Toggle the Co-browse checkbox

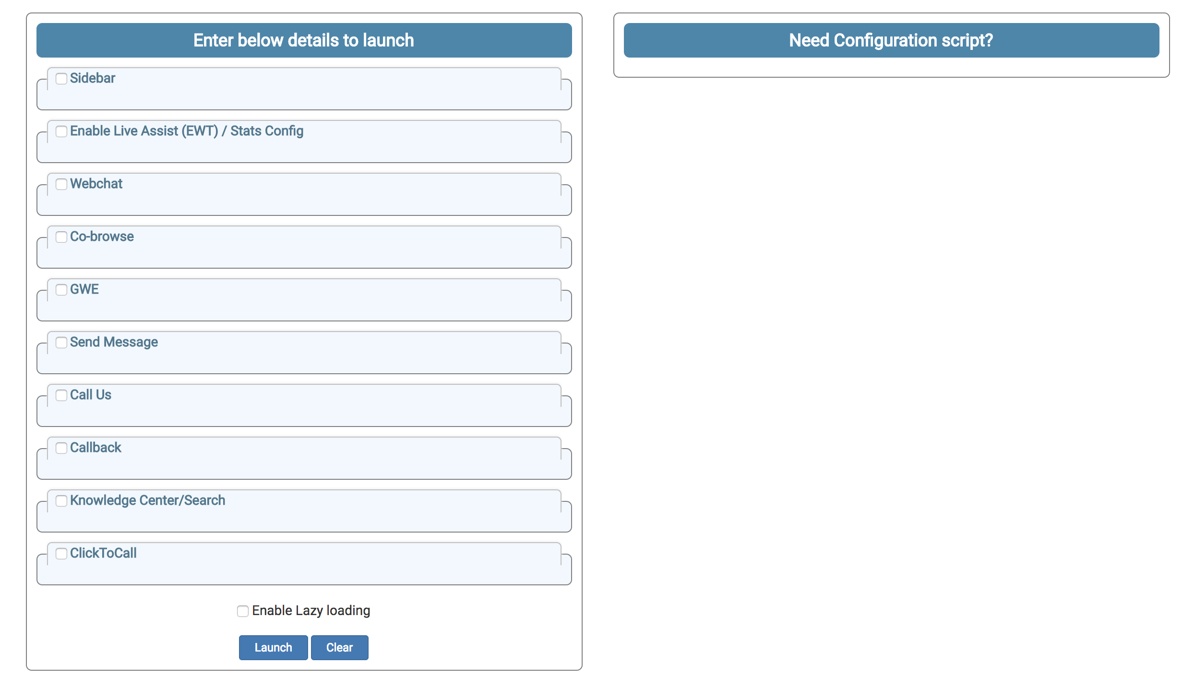61,237
